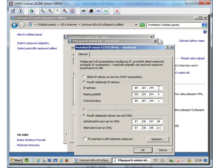
Task: Open Brána Windows Firewall link
Action: coord(31,140)
